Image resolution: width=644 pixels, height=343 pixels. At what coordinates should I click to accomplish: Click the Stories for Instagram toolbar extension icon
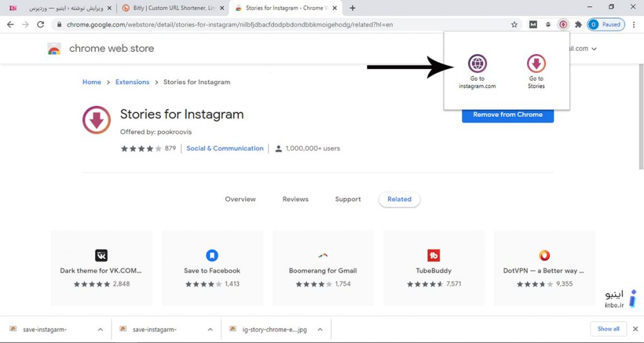click(563, 24)
